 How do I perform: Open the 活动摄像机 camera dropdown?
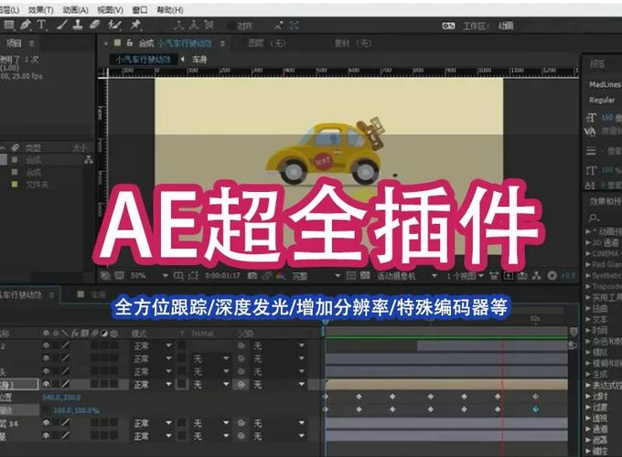coord(406,275)
